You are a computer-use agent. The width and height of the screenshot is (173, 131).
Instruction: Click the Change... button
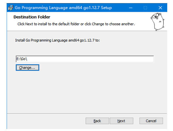[27, 68]
